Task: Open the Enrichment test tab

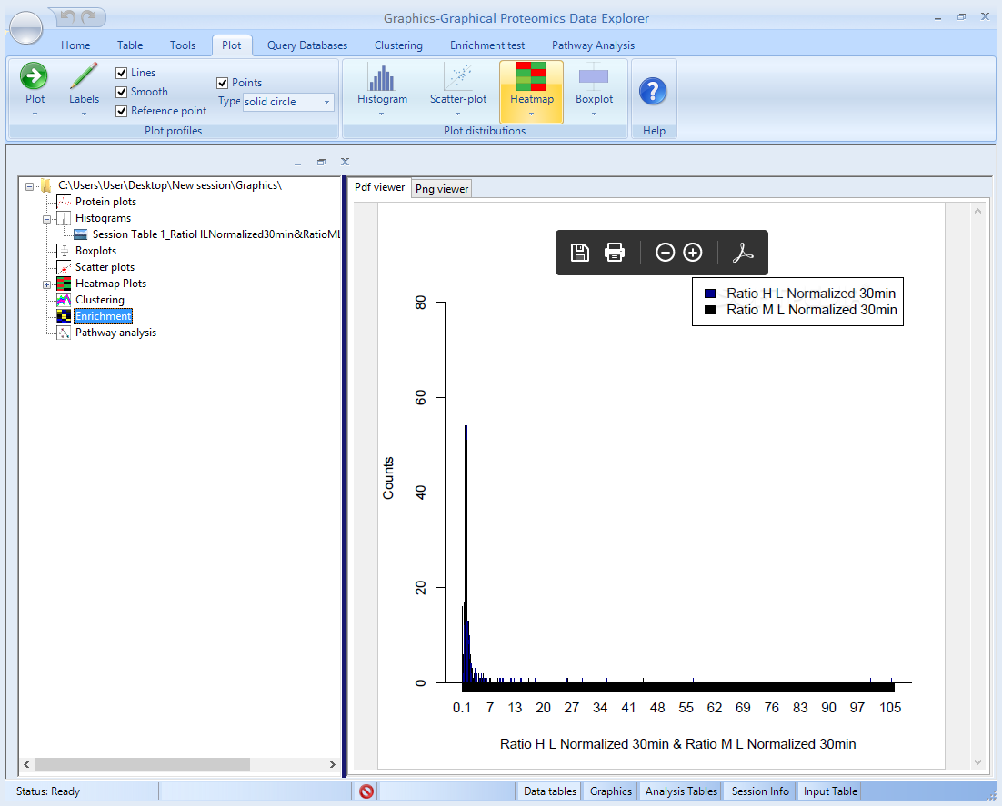Action: [x=487, y=45]
